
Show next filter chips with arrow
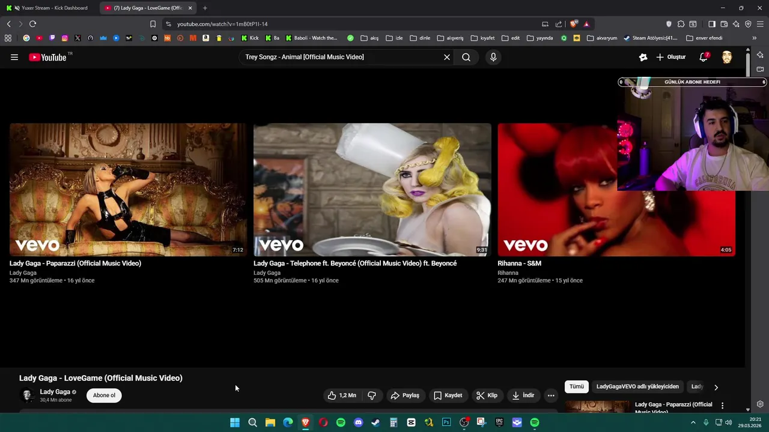tap(716, 387)
